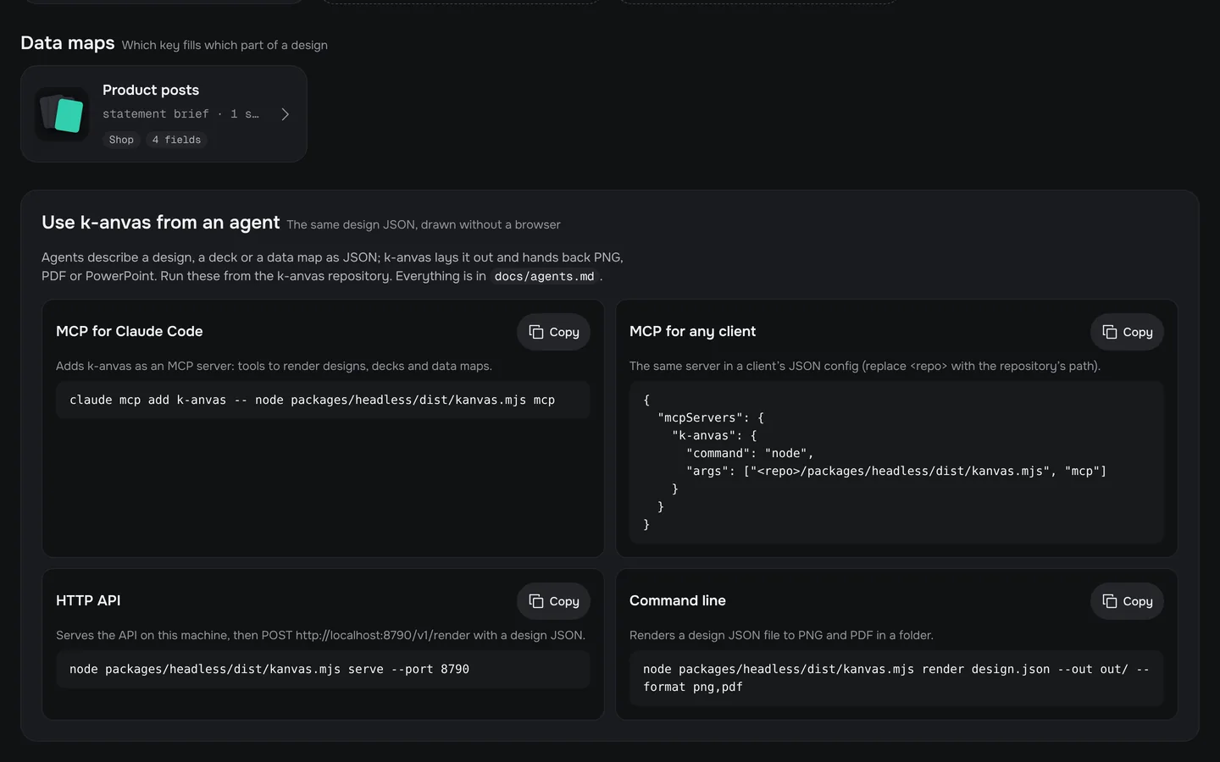Click the HTTP API card title
Screen dimensions: 1220x762
tap(88, 600)
